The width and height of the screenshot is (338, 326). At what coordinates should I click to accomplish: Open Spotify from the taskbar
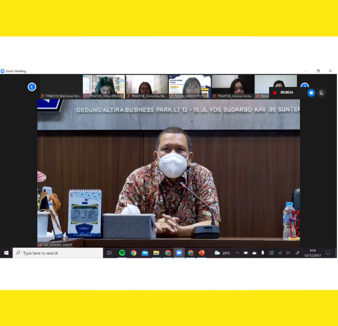[122, 253]
